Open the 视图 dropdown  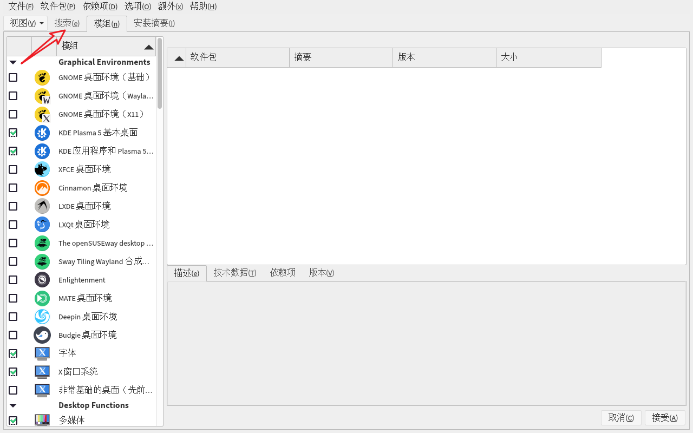pyautogui.click(x=25, y=23)
